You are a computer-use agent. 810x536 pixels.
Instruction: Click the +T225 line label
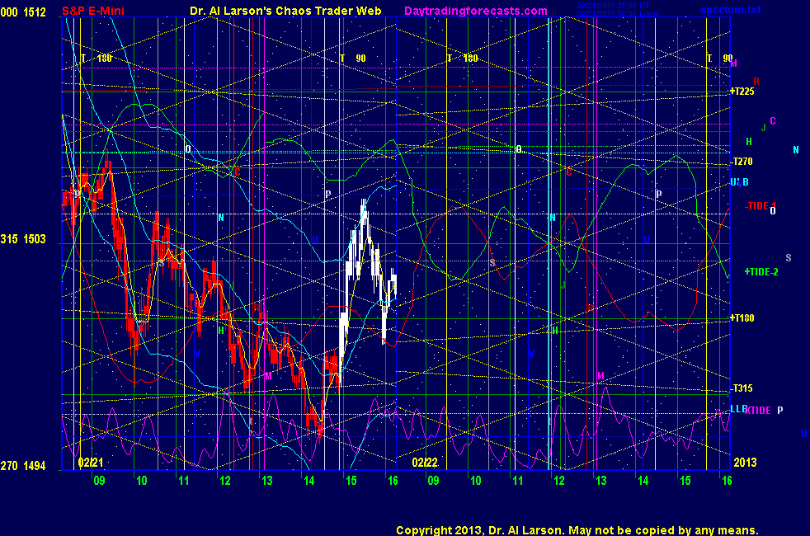click(x=742, y=92)
